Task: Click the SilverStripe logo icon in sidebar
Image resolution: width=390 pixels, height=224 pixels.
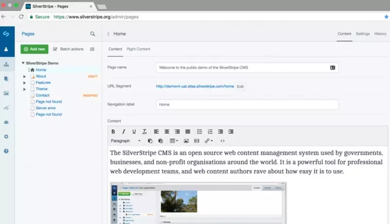Action: point(6,34)
